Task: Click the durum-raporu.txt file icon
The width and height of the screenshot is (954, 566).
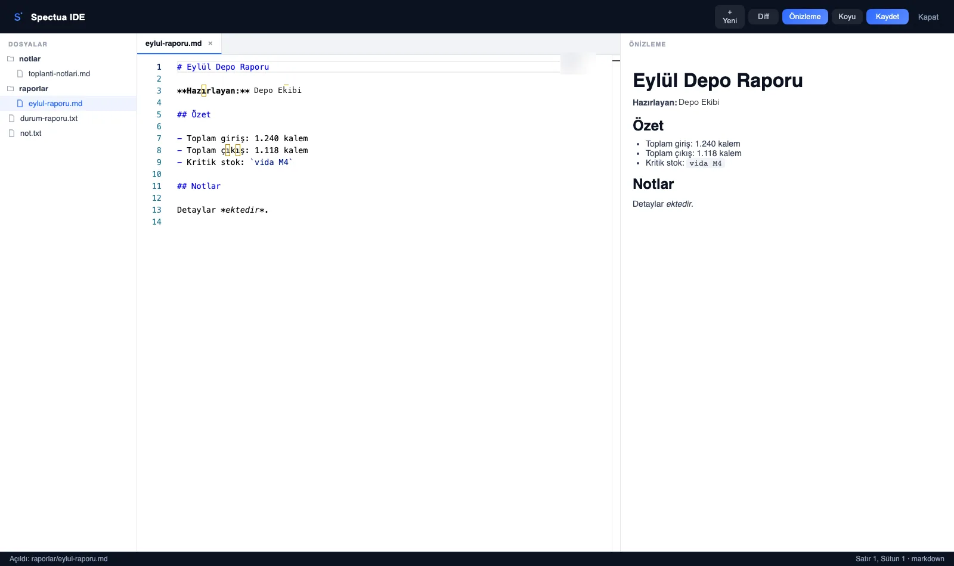Action: [x=11, y=119]
